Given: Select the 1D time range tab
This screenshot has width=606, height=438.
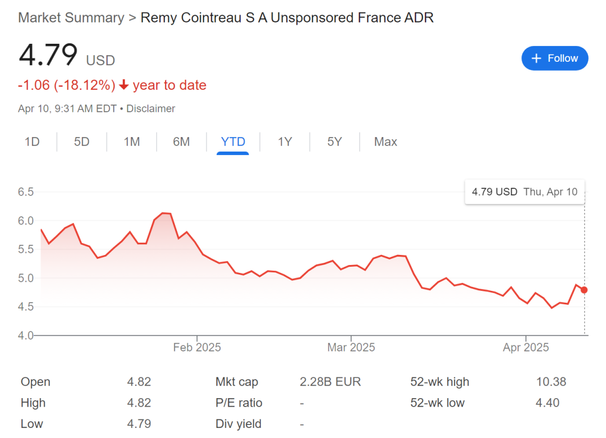Looking at the screenshot, I should pos(32,142).
